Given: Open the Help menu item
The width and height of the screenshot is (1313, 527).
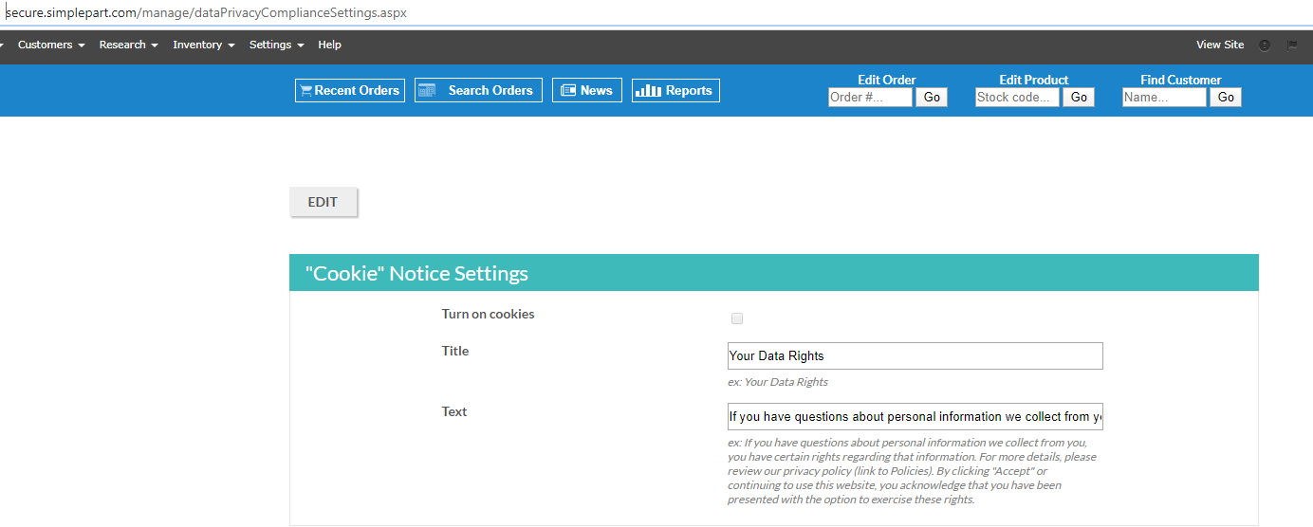Looking at the screenshot, I should click(329, 45).
